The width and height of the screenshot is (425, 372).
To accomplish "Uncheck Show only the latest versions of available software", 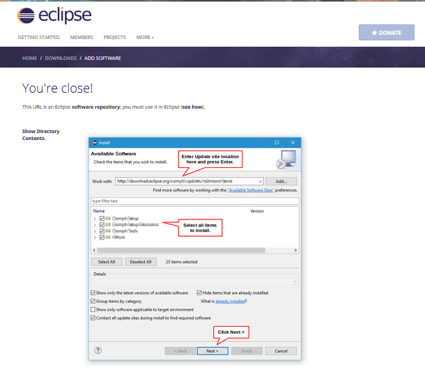I will click(93, 293).
